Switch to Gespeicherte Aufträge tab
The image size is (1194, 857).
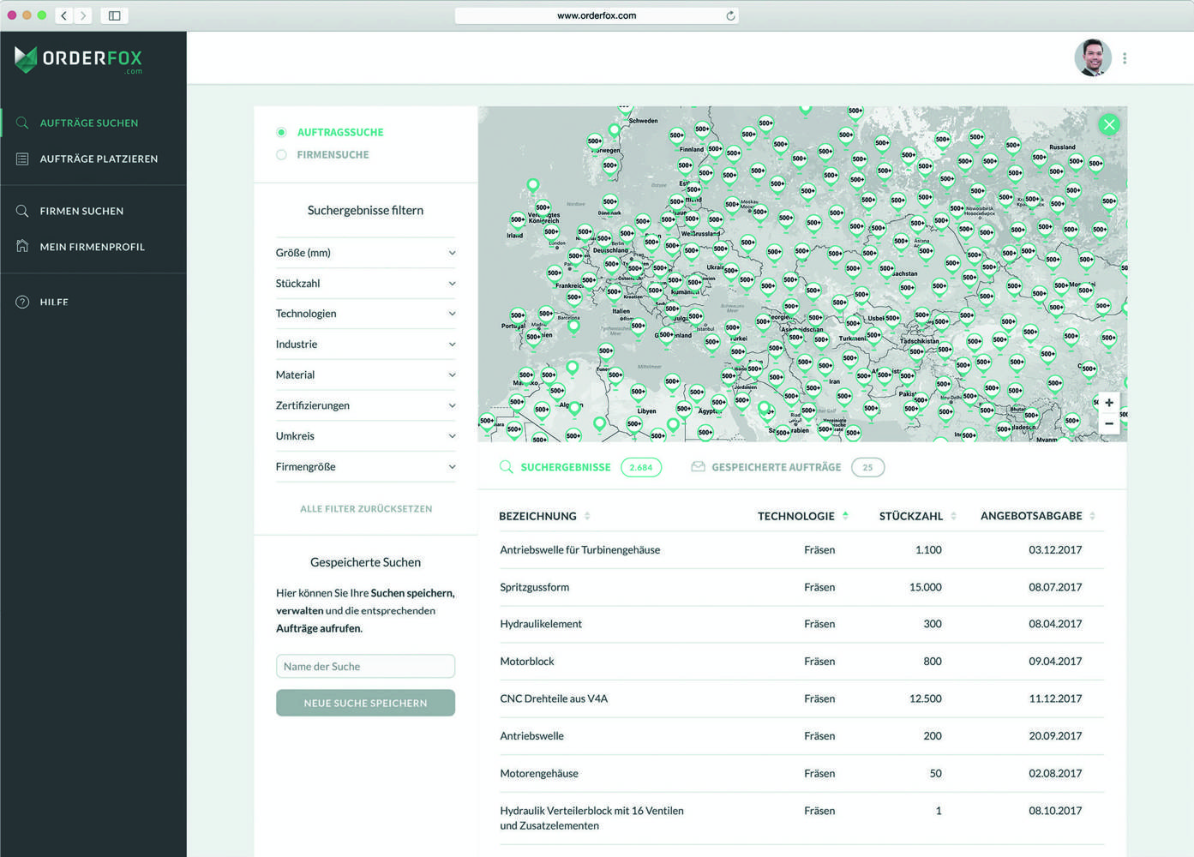[775, 467]
